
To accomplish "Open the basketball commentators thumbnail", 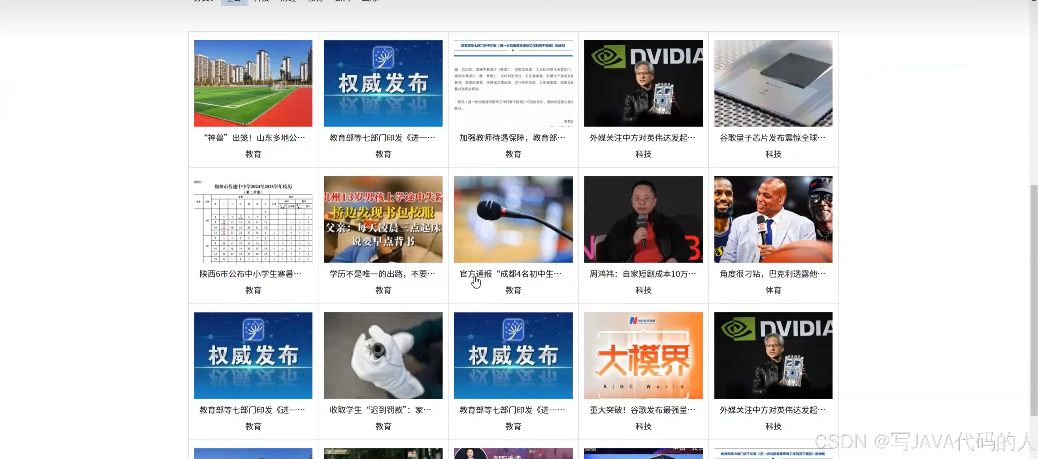I will click(x=773, y=219).
